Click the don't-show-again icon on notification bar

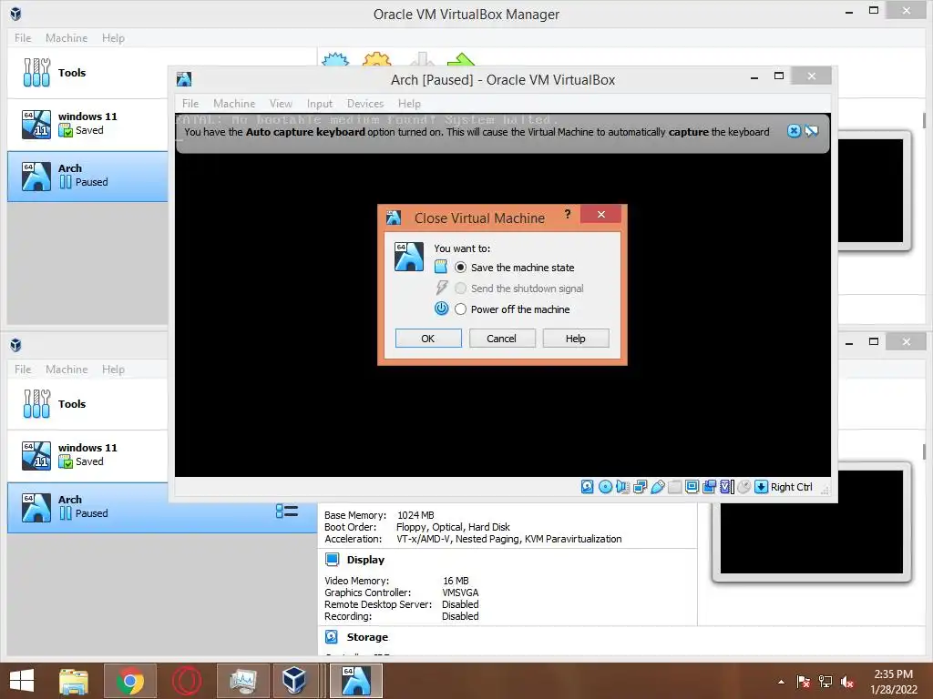812,131
